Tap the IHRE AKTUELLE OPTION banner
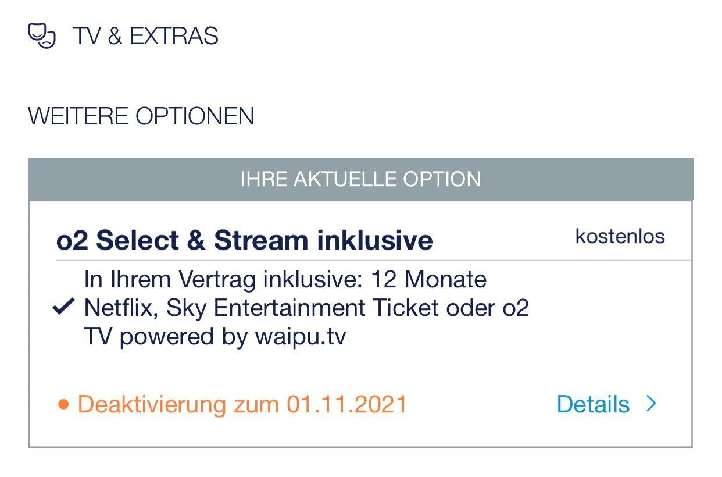Viewport: 722px width, 477px height. pos(360,179)
